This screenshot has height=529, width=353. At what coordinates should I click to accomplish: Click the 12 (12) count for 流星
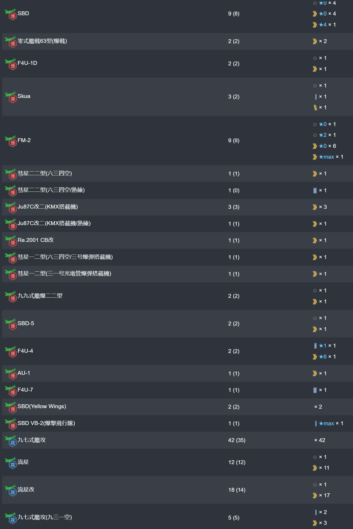pyautogui.click(x=237, y=462)
